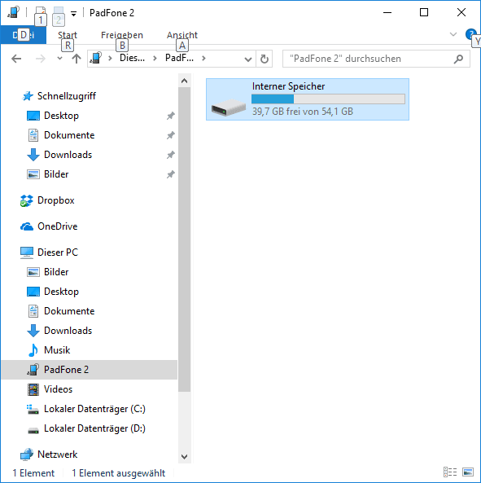
Task: Open Desktop under Dieser PC
Action: 61,292
